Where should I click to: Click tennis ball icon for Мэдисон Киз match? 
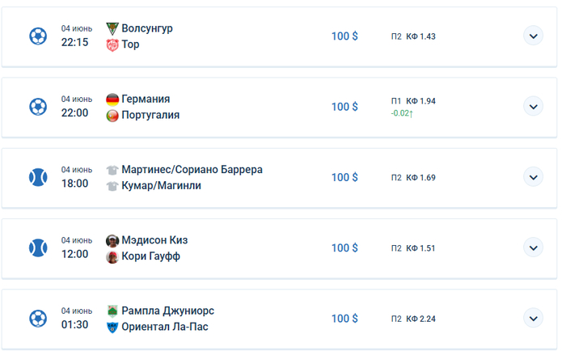tap(38, 247)
